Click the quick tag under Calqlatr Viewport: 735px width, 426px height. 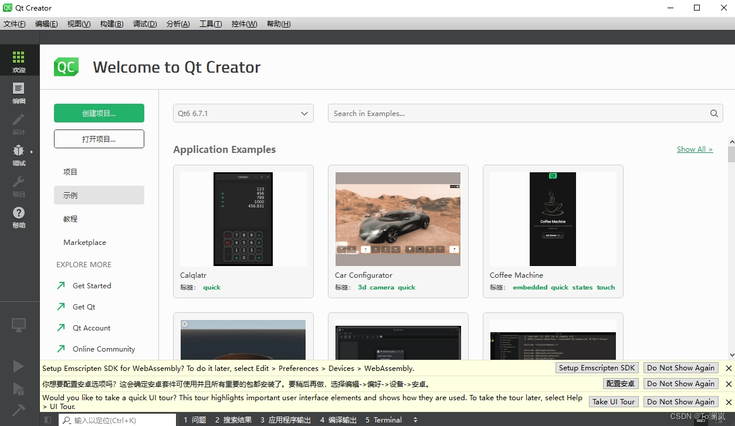click(x=212, y=287)
